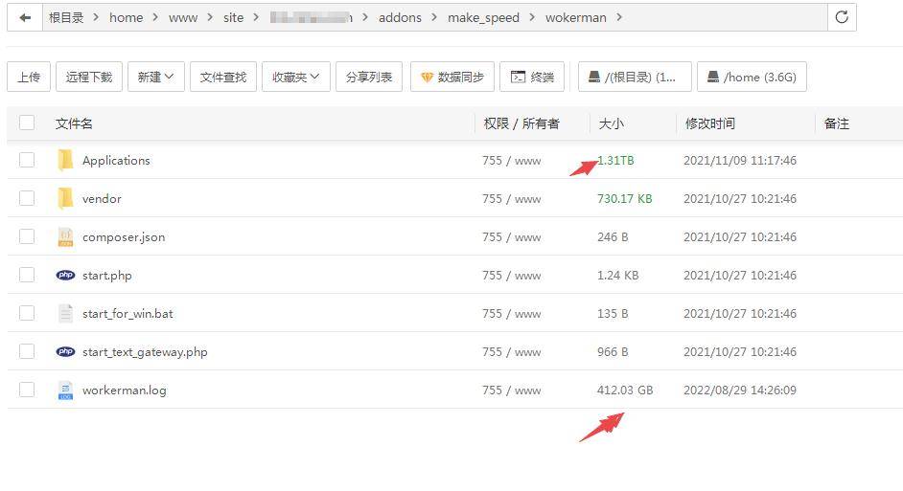
Task: Click the disk icon for /home
Action: pos(713,77)
